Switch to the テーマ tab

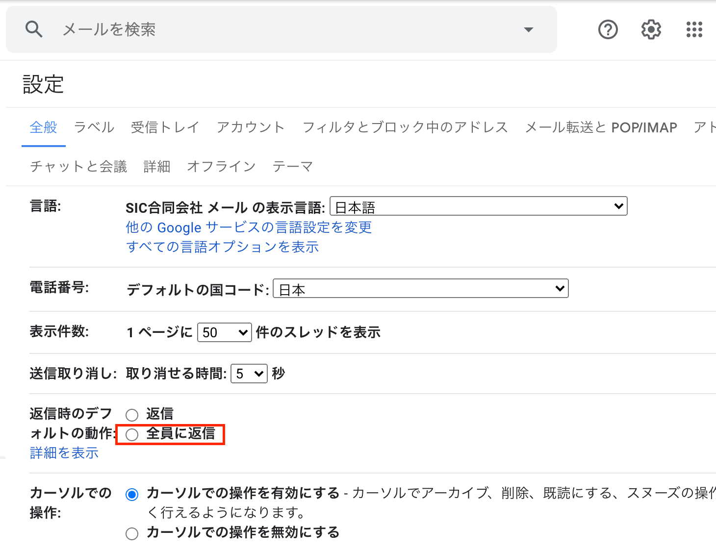293,166
